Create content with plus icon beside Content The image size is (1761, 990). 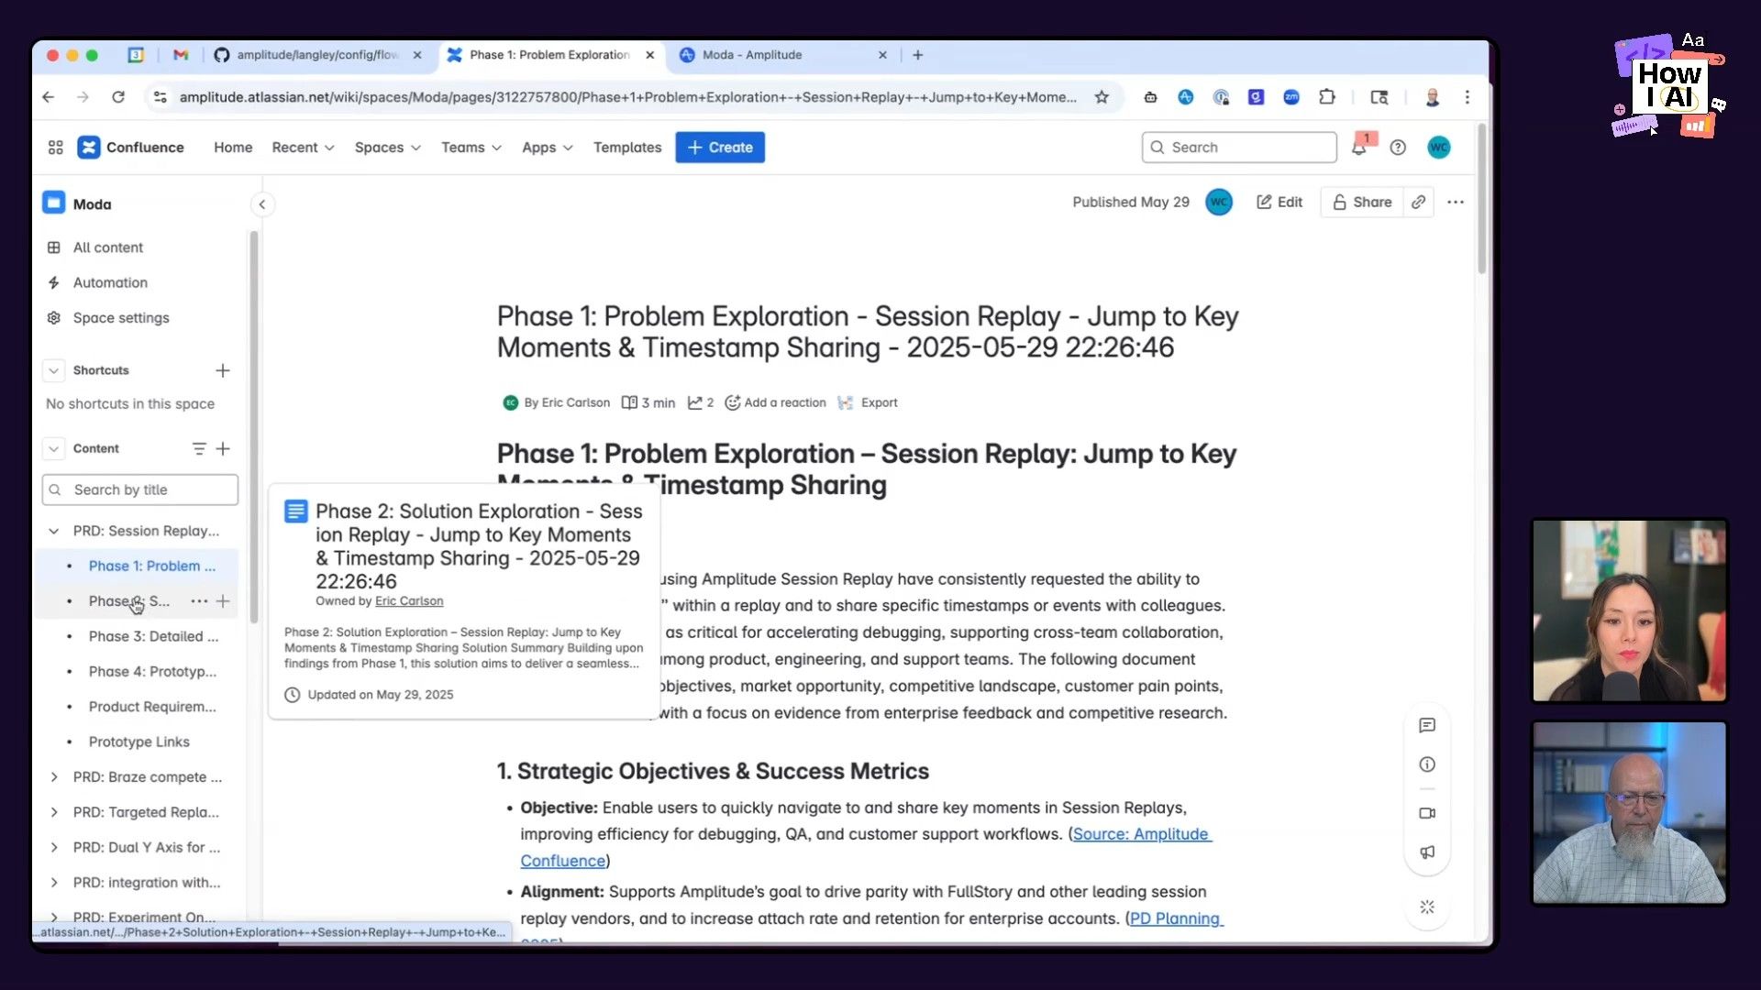tap(223, 448)
